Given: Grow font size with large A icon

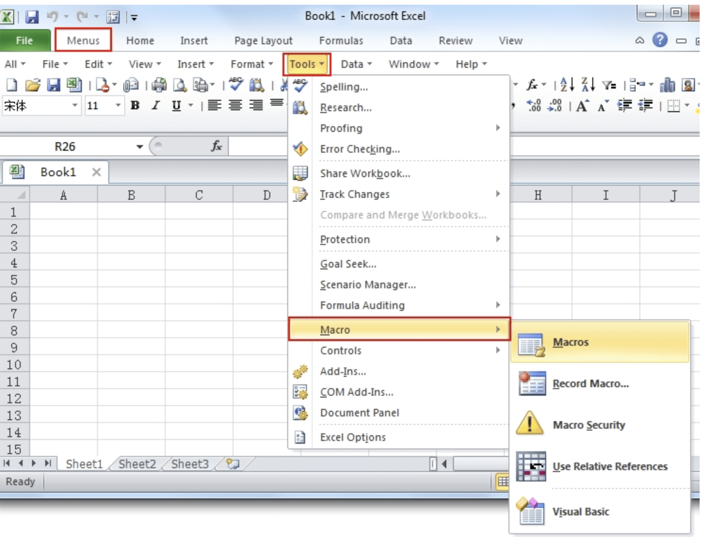Looking at the screenshot, I should point(582,106).
